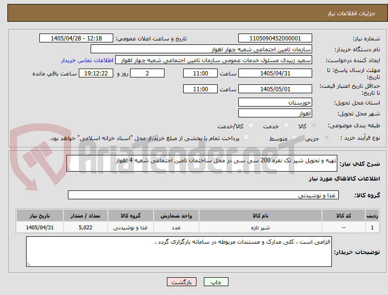Click the page title جزئیات اطلاعات نیاز

(352, 13)
